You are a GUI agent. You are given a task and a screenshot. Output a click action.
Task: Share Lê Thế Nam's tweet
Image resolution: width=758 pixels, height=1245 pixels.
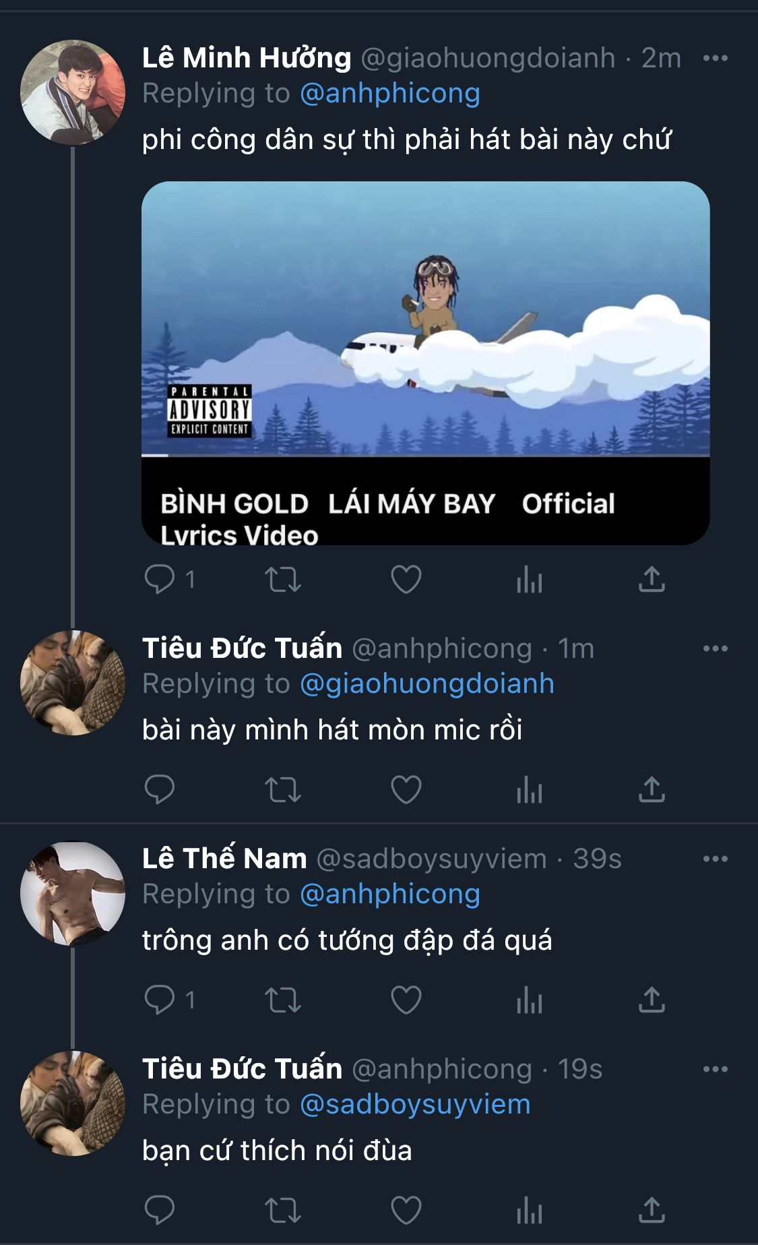(x=652, y=1000)
